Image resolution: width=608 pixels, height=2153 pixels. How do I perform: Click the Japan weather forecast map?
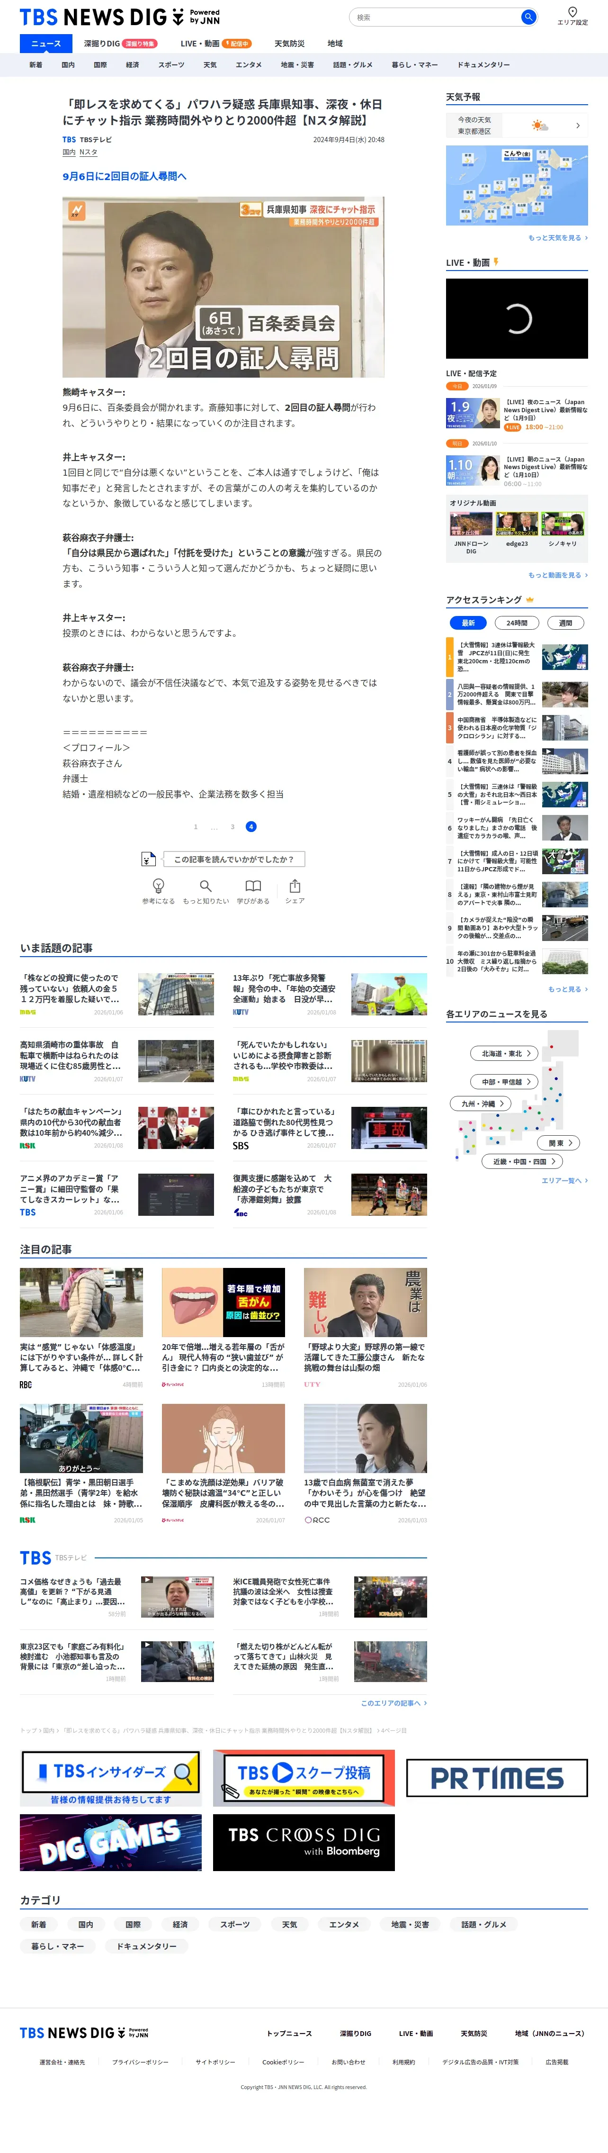tap(517, 185)
